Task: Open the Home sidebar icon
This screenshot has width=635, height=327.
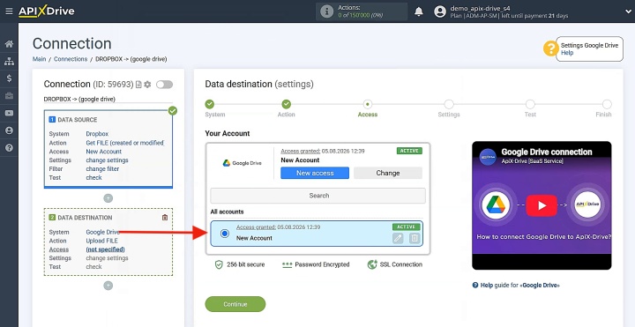Action: (x=9, y=44)
